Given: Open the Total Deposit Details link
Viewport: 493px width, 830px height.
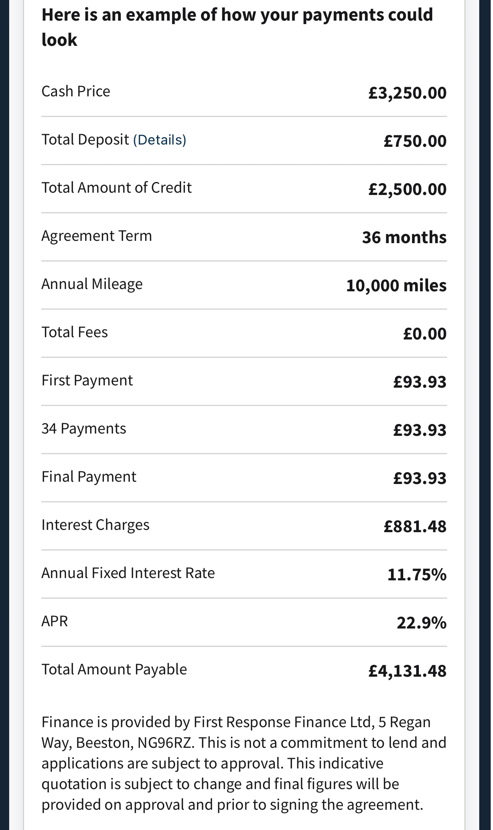Looking at the screenshot, I should (159, 140).
